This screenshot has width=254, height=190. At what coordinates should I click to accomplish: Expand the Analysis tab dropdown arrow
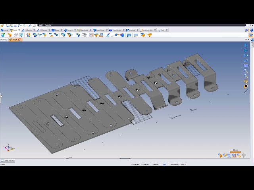pos(137,30)
